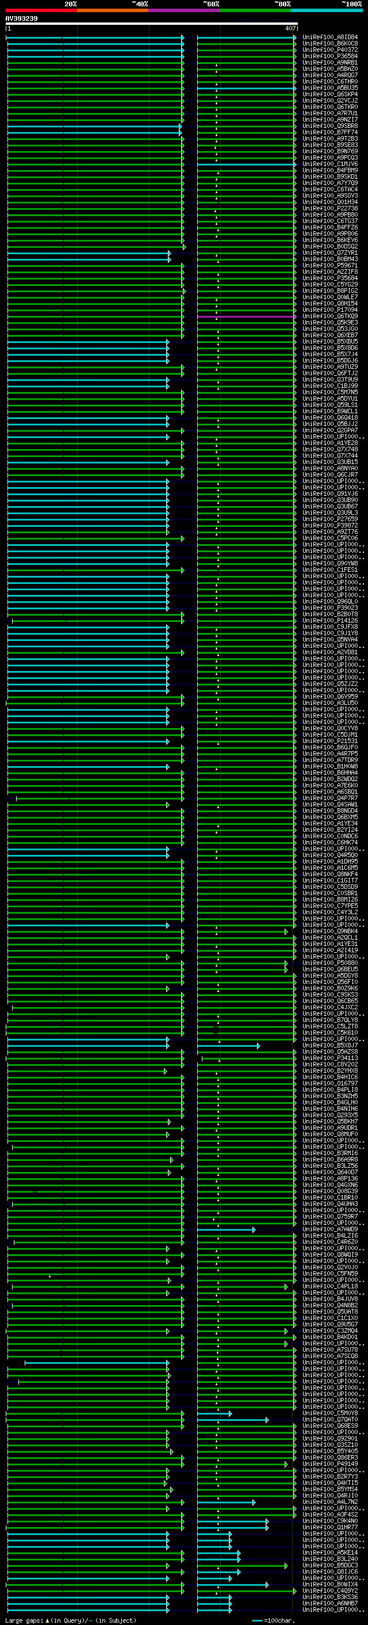Select hit label UniRef100_B1H0W8

(330, 767)
